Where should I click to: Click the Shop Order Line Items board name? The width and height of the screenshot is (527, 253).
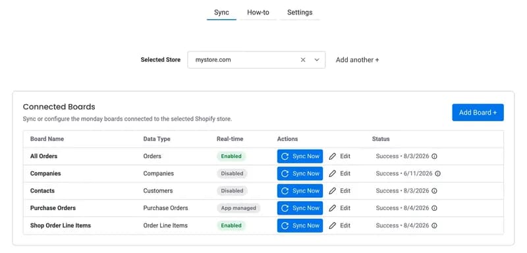point(61,225)
